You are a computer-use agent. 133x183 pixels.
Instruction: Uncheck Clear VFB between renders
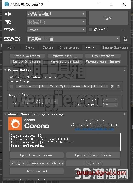(11, 77)
